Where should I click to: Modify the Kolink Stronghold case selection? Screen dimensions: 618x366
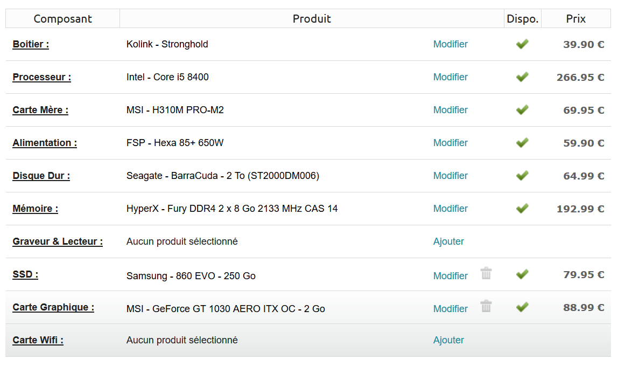(451, 44)
